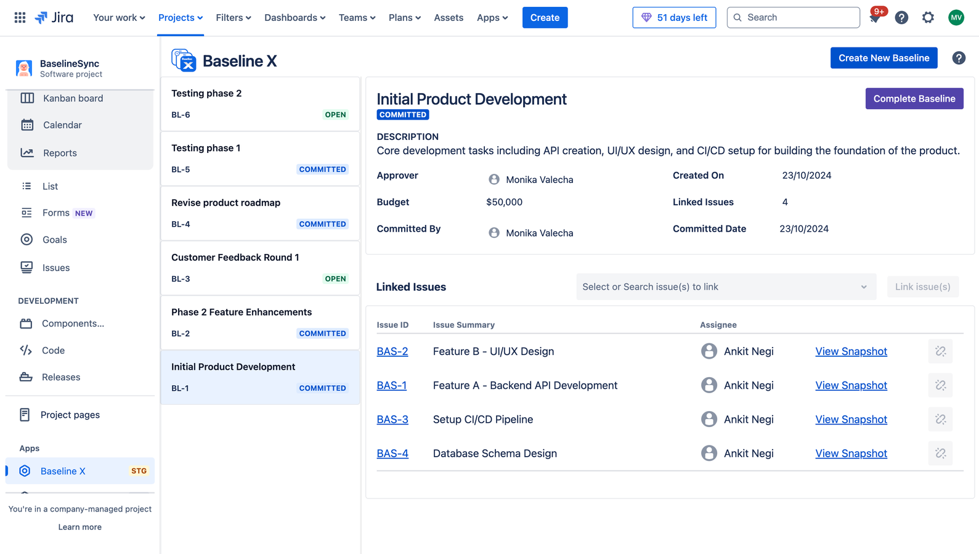The image size is (979, 554).
Task: Click the BaselineSync project avatar
Action: pos(24,68)
